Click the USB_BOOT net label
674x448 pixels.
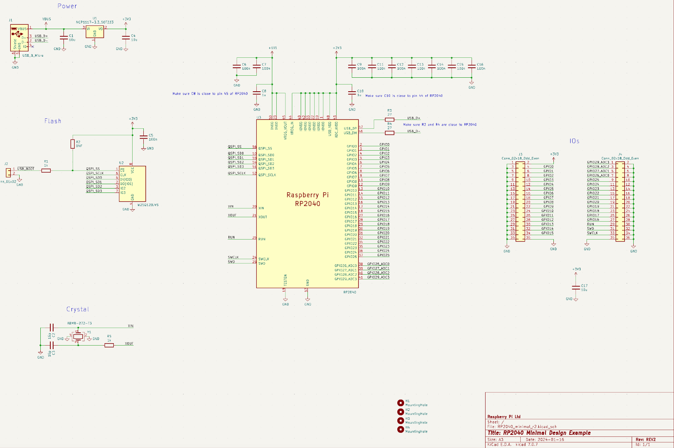(x=26, y=169)
